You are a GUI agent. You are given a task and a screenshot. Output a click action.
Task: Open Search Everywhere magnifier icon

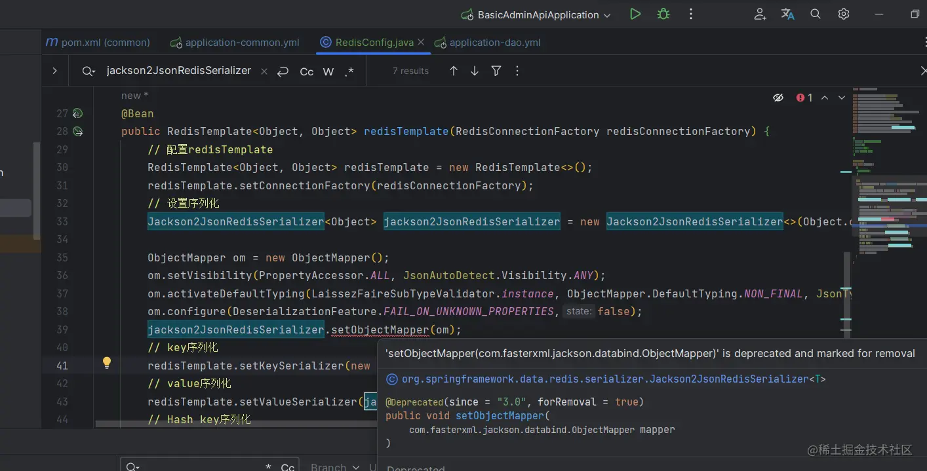coord(816,14)
